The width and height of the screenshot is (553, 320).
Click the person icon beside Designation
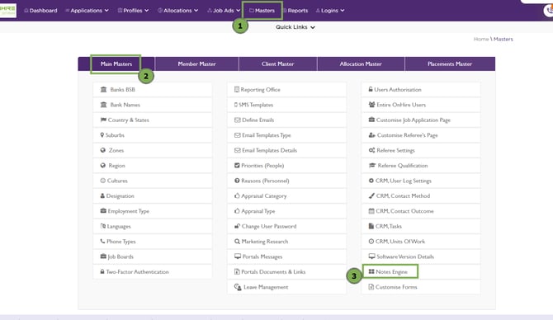pos(102,195)
